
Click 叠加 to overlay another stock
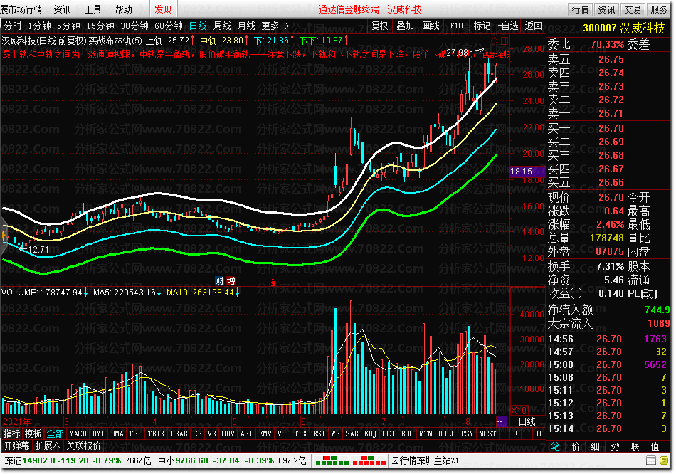406,26
